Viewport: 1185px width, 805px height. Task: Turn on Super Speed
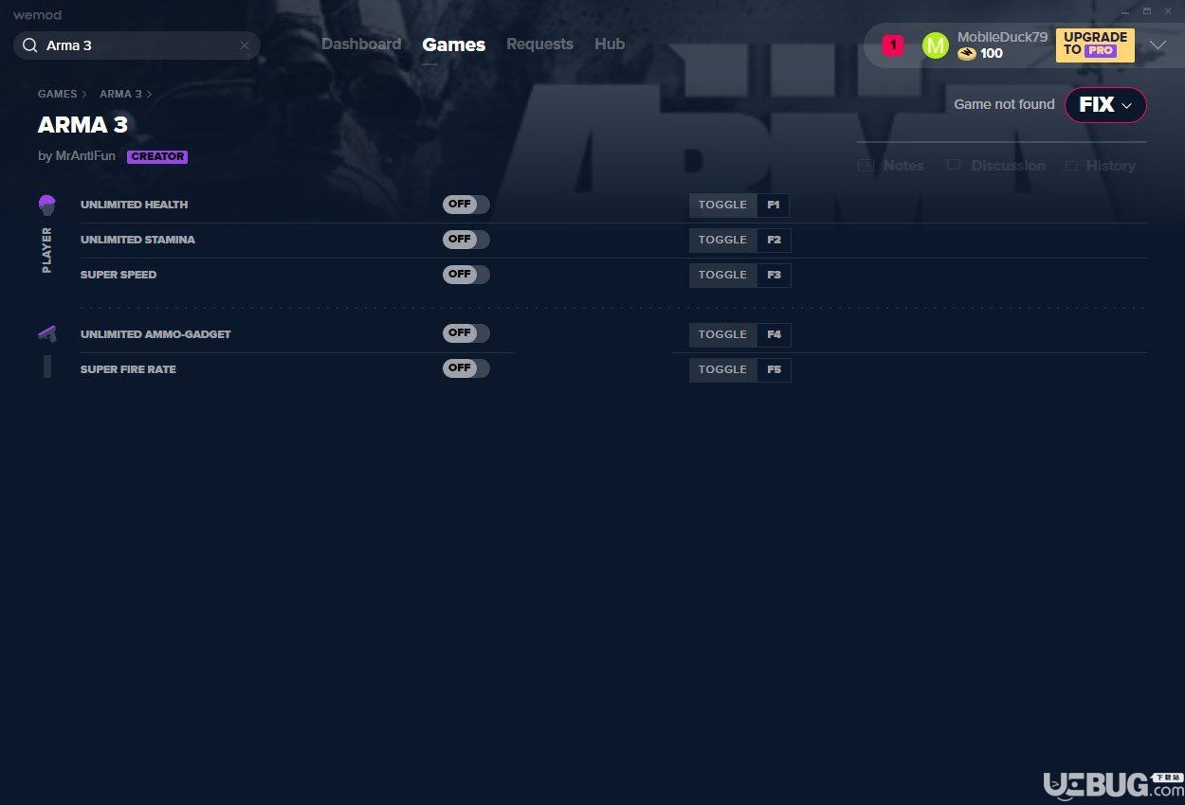[466, 275]
